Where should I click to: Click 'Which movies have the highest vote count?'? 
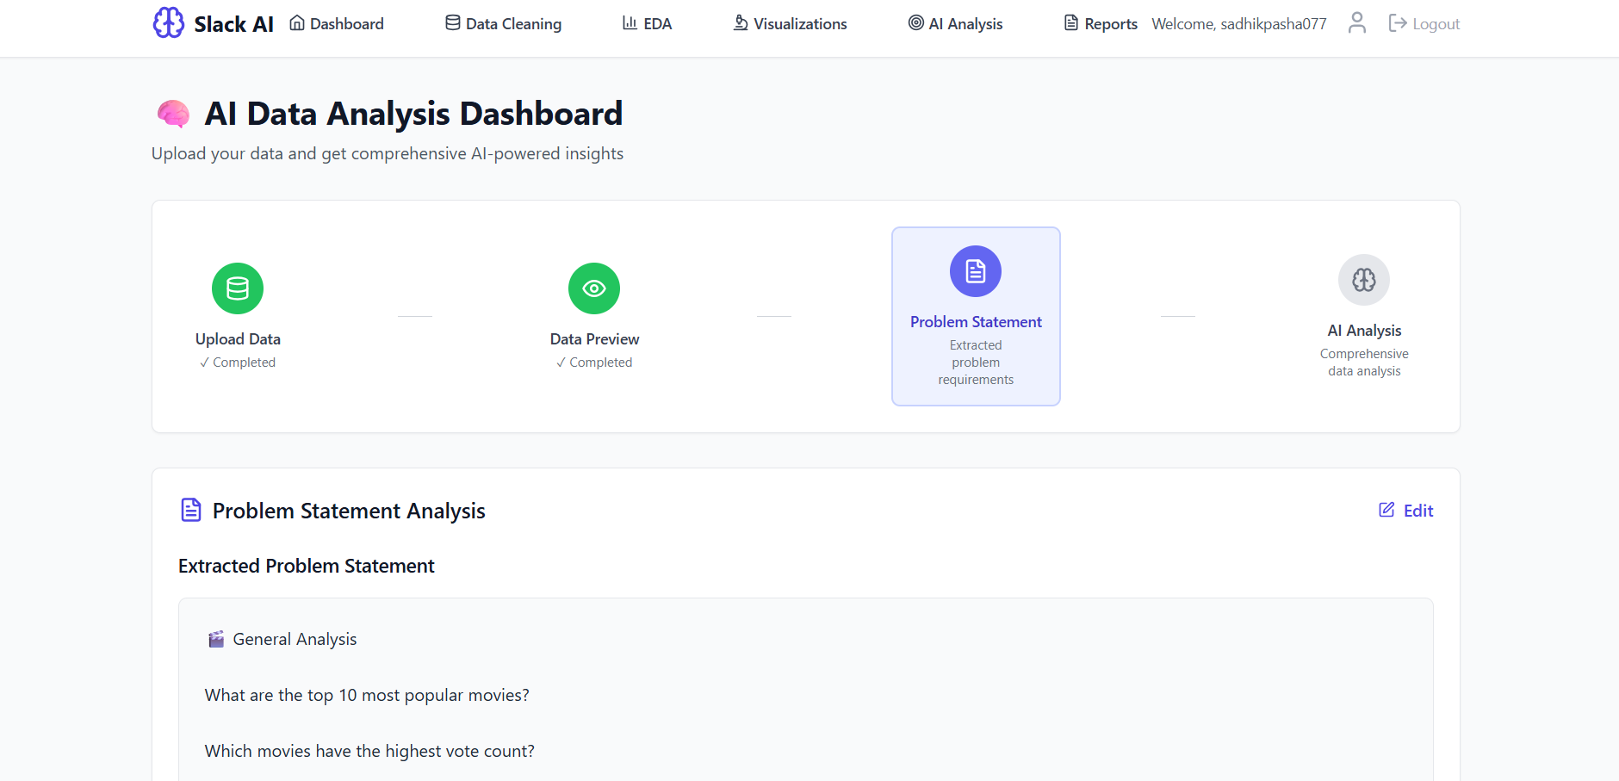[369, 751]
